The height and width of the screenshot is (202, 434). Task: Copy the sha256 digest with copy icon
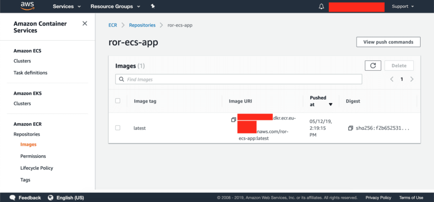[351, 128]
